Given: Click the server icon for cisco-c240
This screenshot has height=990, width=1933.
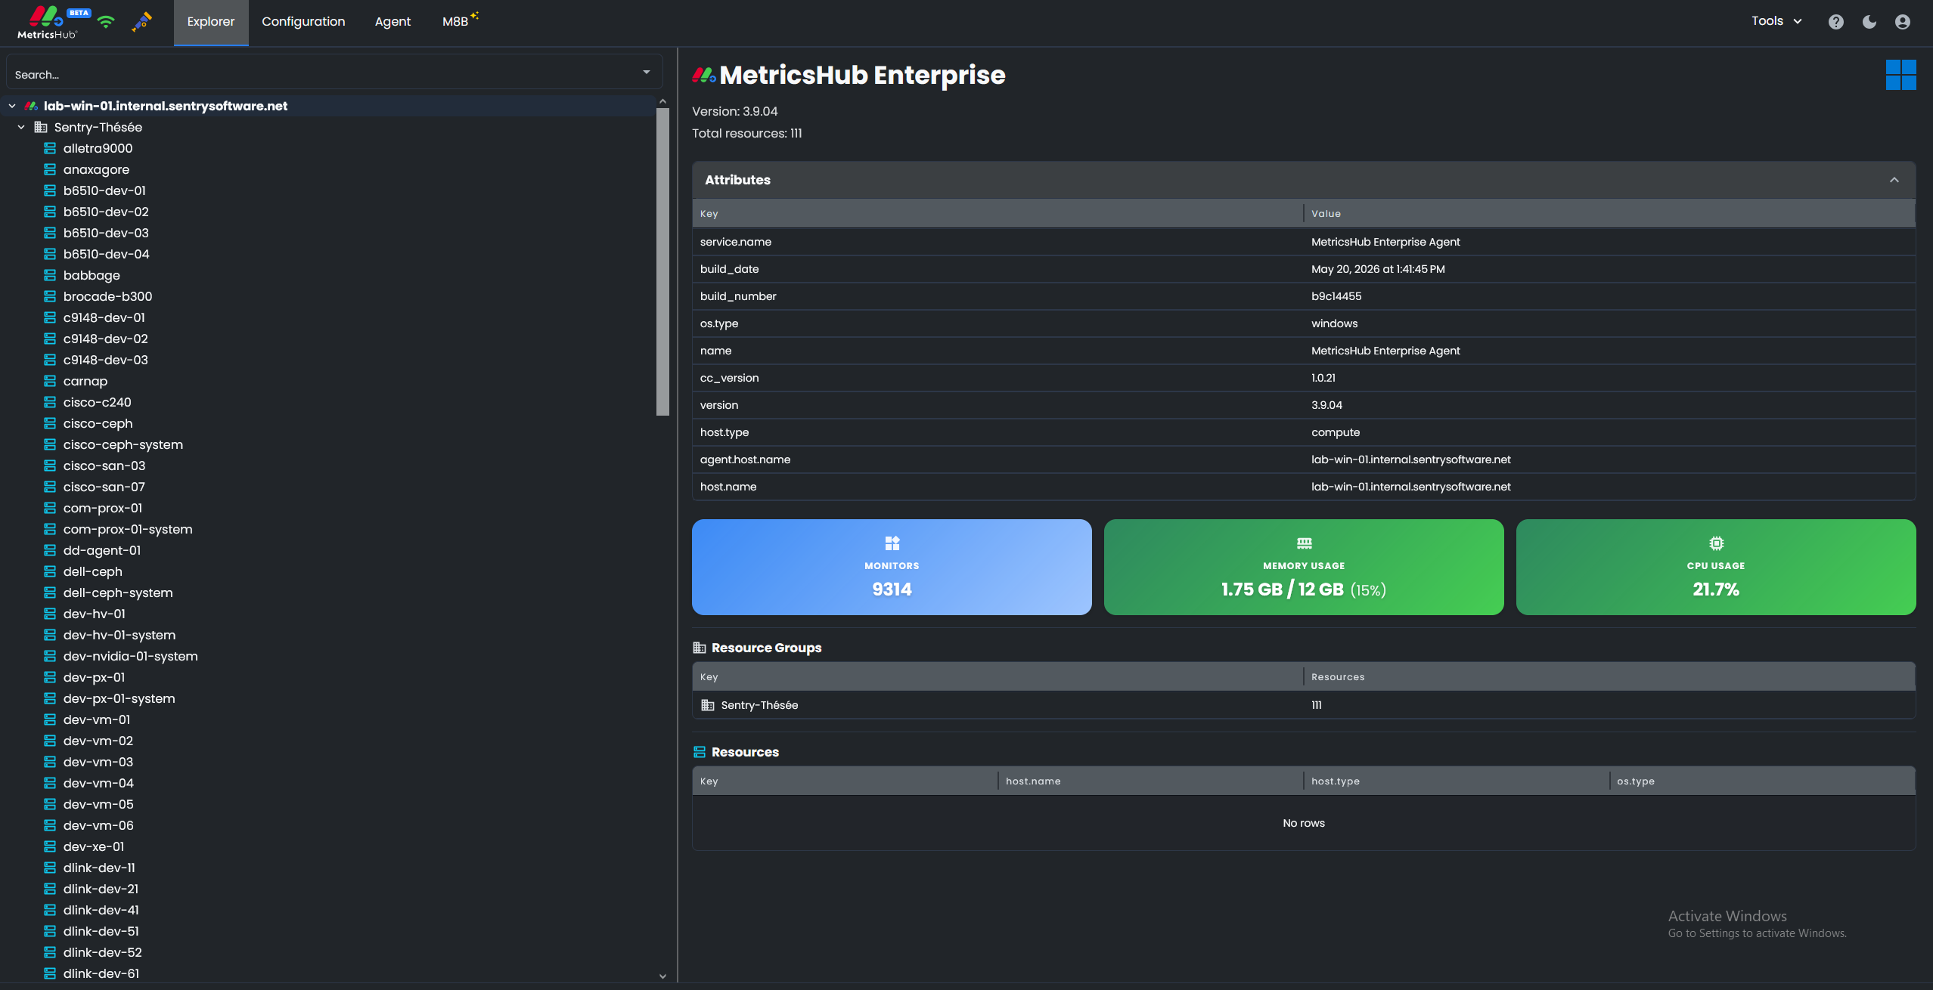Looking at the screenshot, I should click(x=50, y=402).
